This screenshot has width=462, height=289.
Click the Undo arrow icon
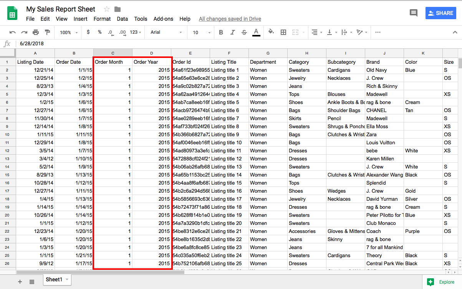click(13, 32)
